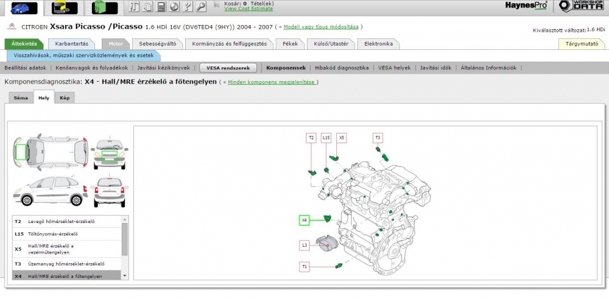Select the Hely tab
The height and width of the screenshot is (298, 609).
click(x=44, y=98)
